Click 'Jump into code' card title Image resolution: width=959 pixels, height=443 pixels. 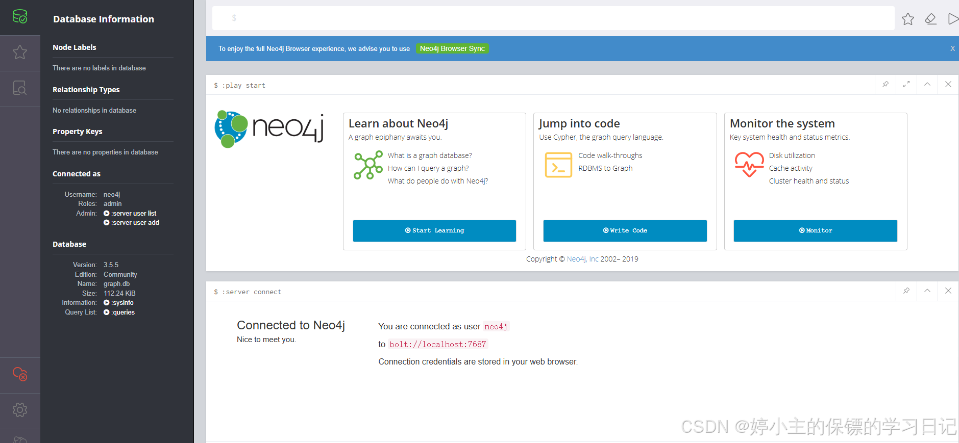click(x=579, y=123)
